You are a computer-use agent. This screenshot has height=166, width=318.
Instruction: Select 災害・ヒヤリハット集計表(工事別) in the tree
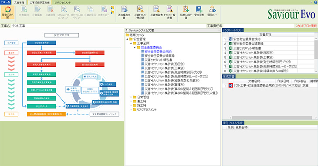click(165, 68)
